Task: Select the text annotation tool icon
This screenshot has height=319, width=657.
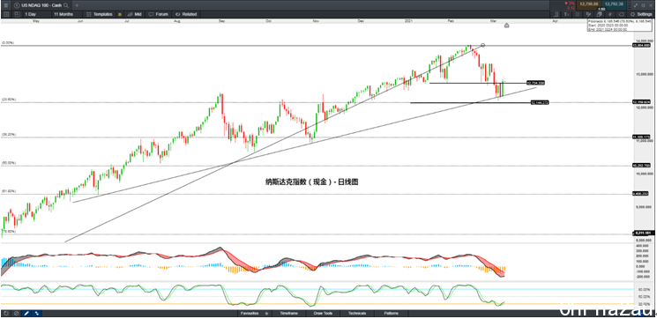Action: pos(566,14)
